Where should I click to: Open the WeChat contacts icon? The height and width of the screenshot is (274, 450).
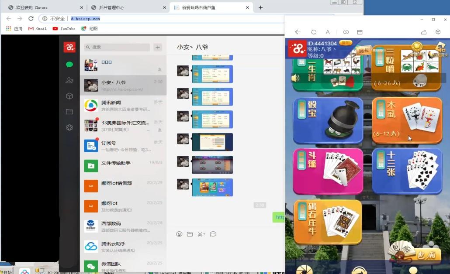point(69,80)
